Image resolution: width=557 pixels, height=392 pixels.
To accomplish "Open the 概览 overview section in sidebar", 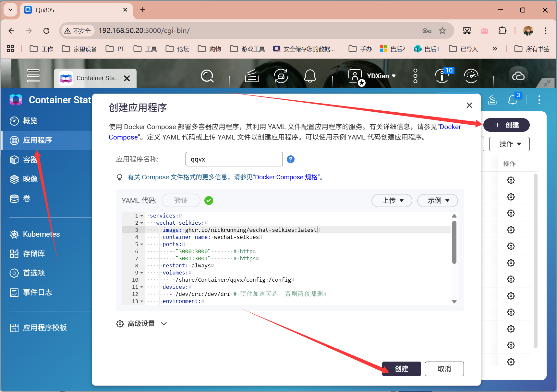I will click(30, 120).
